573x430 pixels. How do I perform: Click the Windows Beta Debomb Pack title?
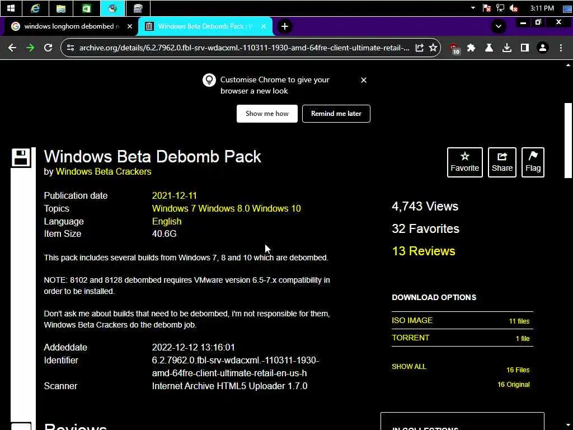[x=152, y=157]
